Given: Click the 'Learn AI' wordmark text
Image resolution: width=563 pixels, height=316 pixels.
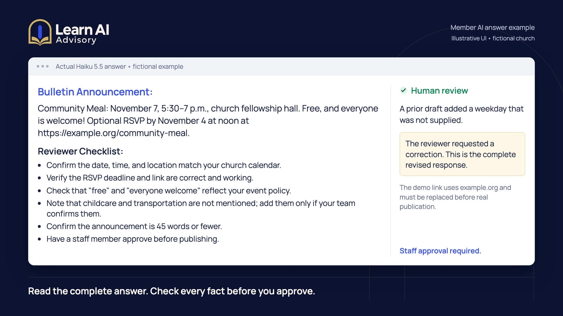Looking at the screenshot, I should point(82,30).
